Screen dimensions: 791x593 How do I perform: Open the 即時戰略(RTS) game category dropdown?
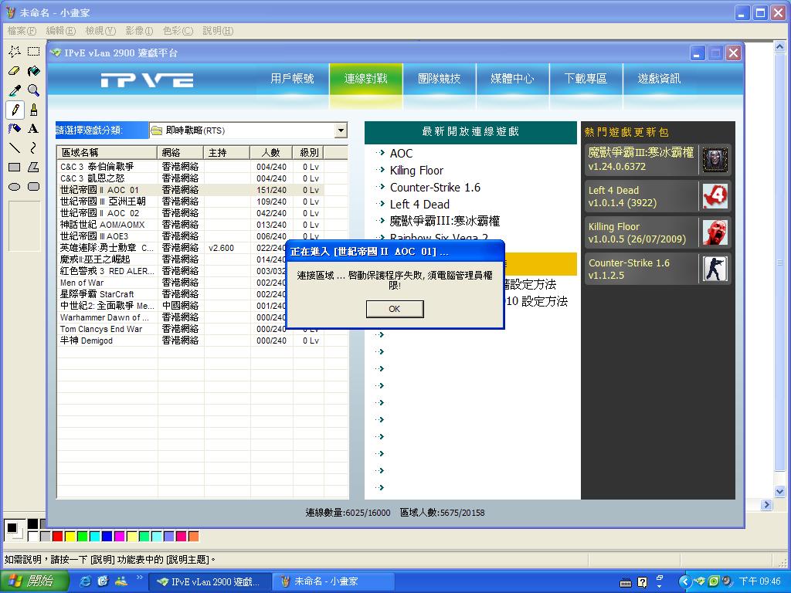(x=341, y=130)
